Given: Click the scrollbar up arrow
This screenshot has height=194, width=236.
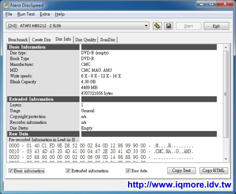Looking at the screenshot, I should click(x=226, y=47).
